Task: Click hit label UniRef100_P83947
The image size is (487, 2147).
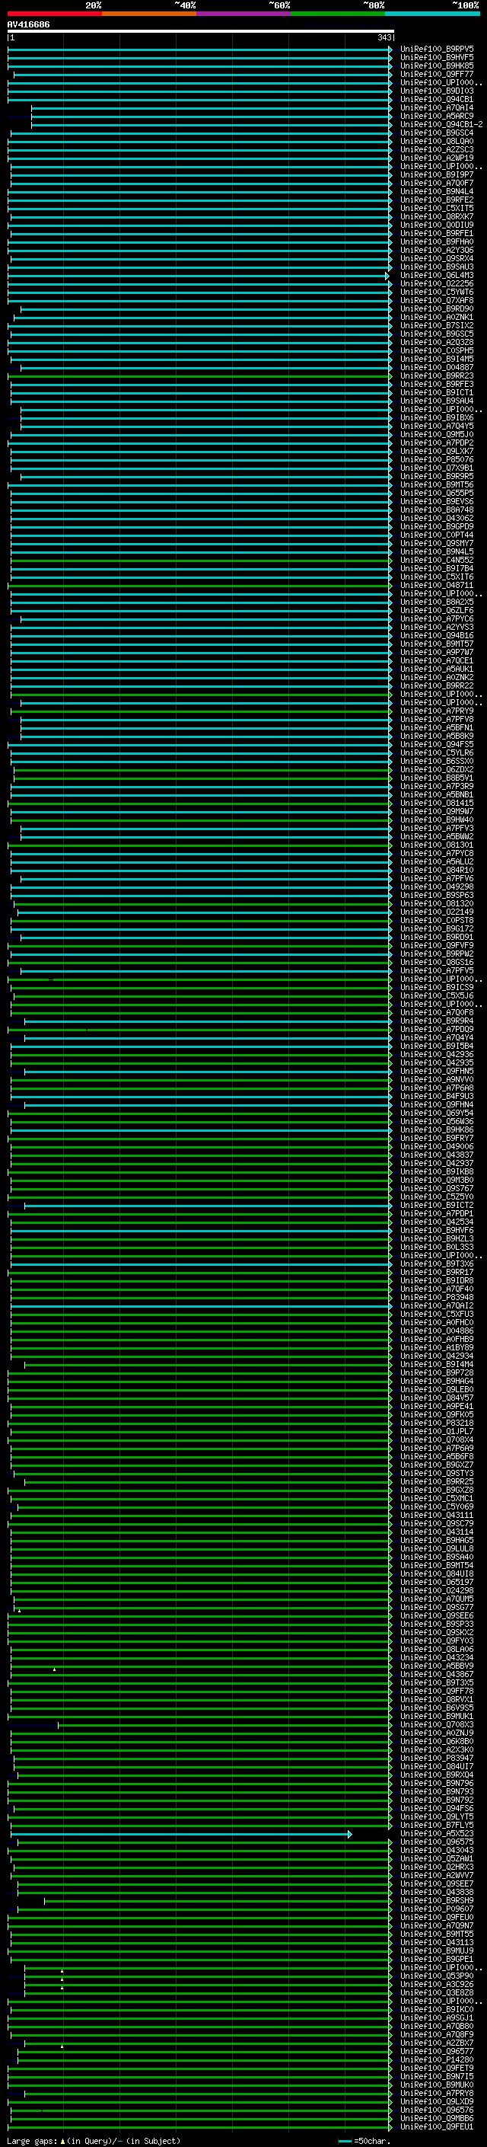Action: (437, 1759)
